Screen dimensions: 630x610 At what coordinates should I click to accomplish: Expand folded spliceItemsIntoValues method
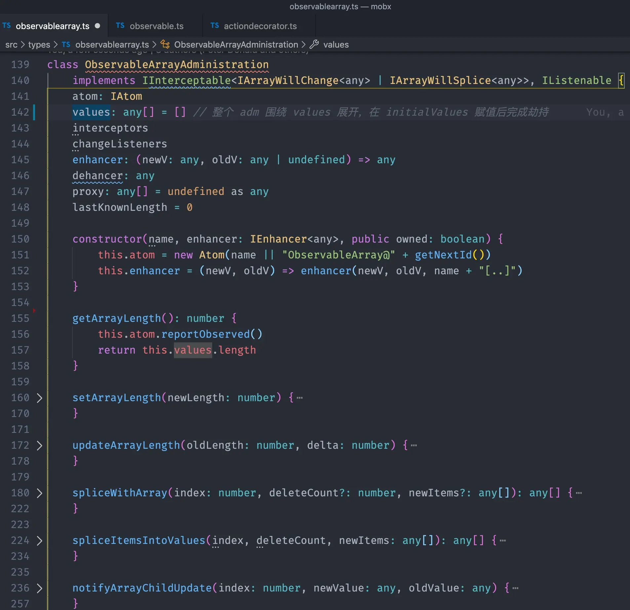39,541
